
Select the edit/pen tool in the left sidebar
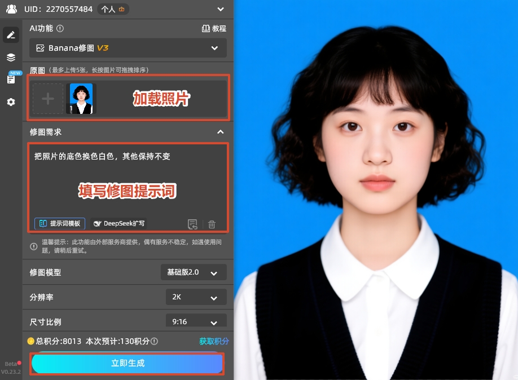[11, 34]
